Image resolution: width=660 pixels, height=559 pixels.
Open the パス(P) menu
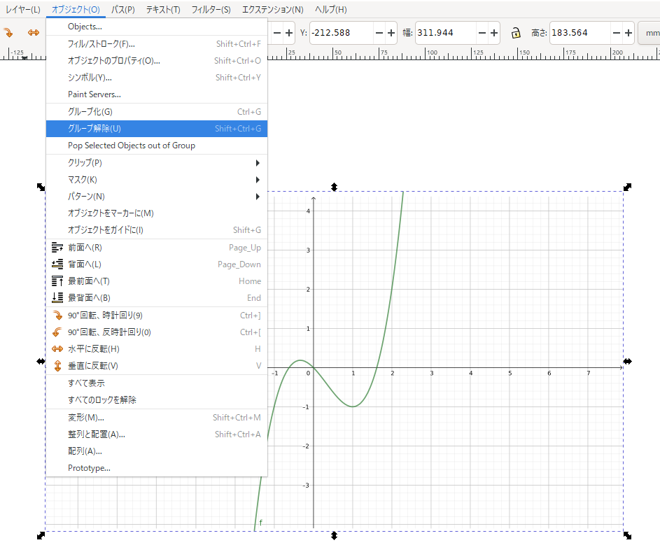tap(123, 10)
